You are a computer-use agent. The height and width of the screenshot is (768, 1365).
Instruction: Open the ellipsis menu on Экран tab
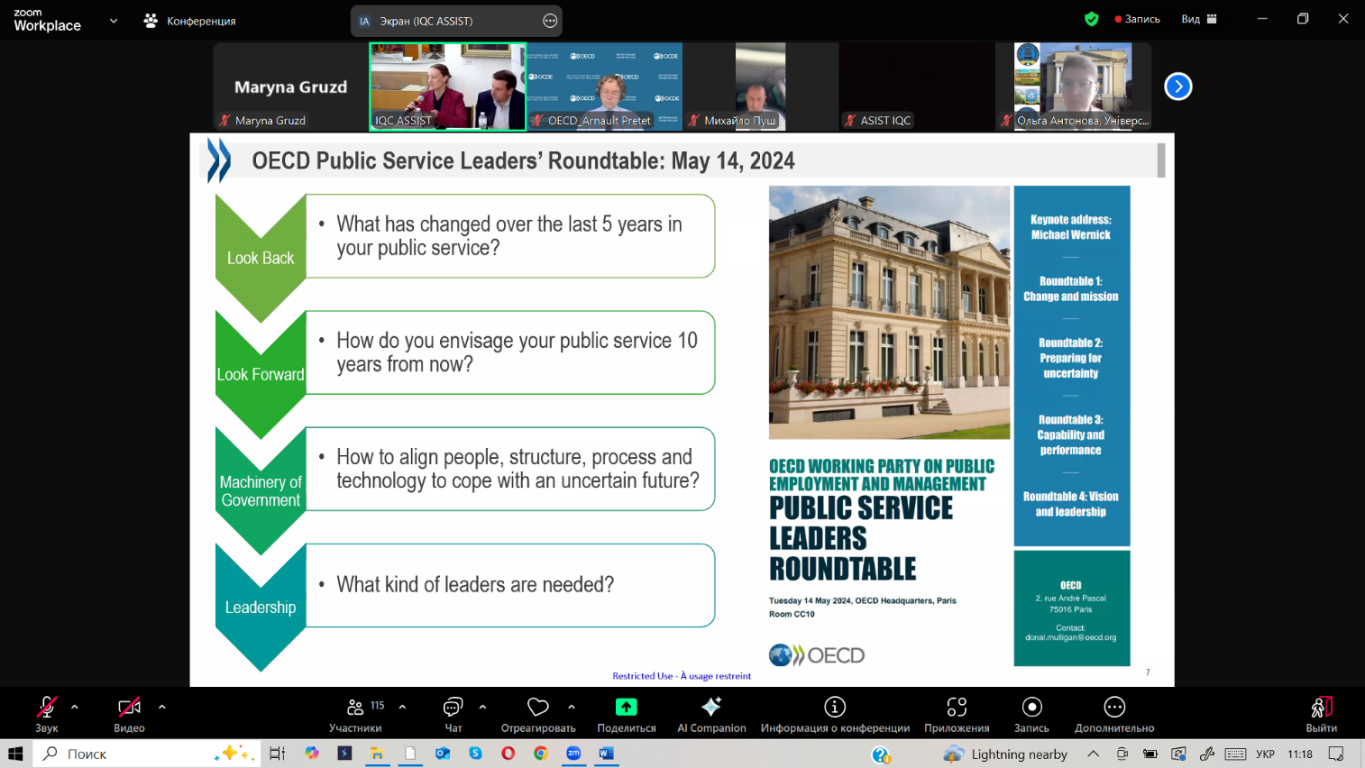click(550, 21)
